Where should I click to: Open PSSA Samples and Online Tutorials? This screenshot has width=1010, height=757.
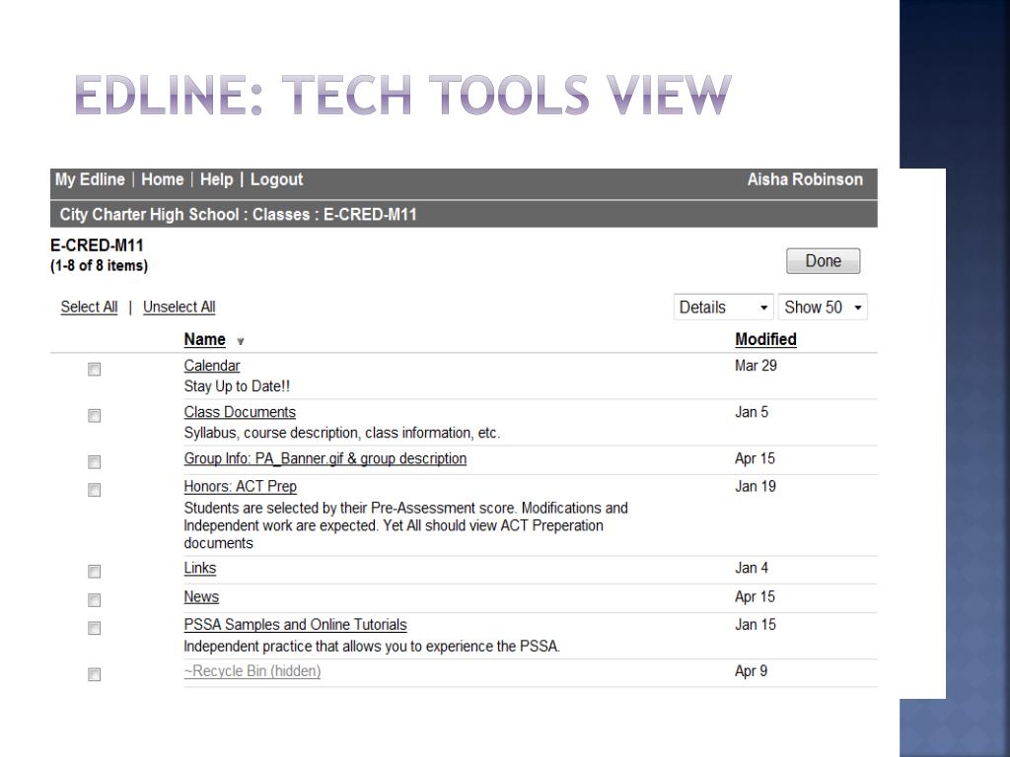[x=295, y=624]
